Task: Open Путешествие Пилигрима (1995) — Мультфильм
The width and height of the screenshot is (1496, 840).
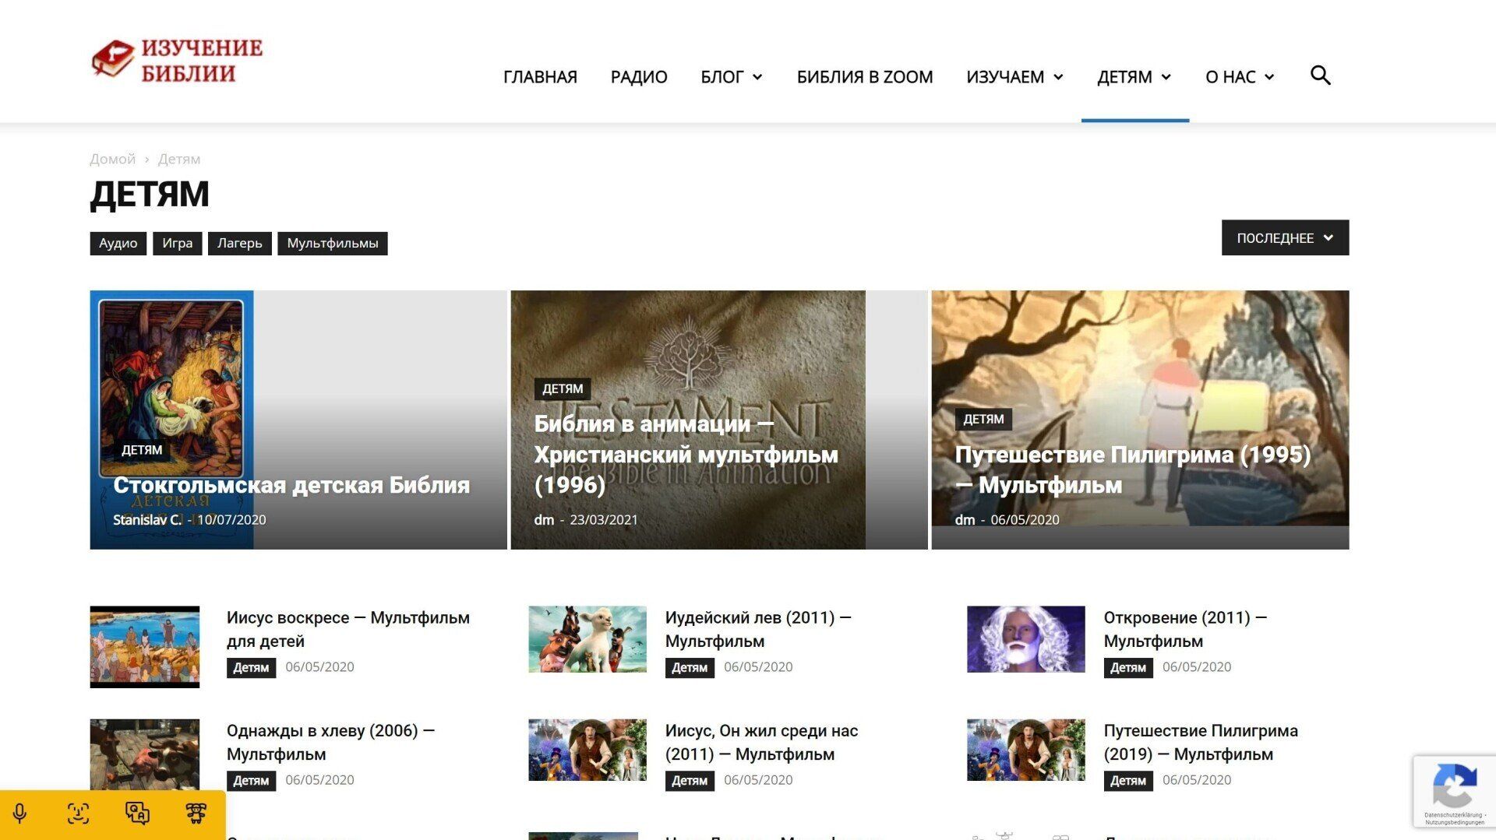Action: click(1134, 469)
